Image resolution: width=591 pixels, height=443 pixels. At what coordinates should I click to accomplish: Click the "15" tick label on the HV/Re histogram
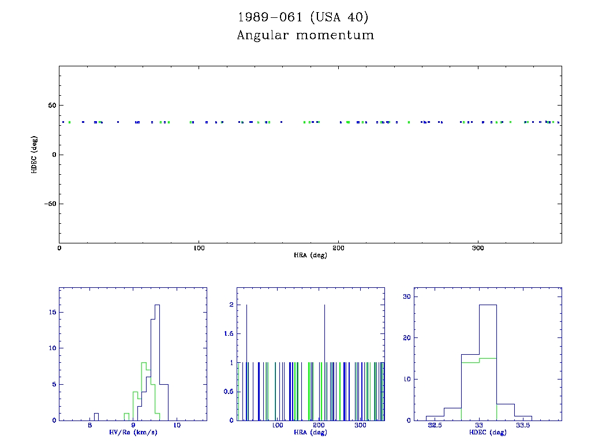[51, 312]
